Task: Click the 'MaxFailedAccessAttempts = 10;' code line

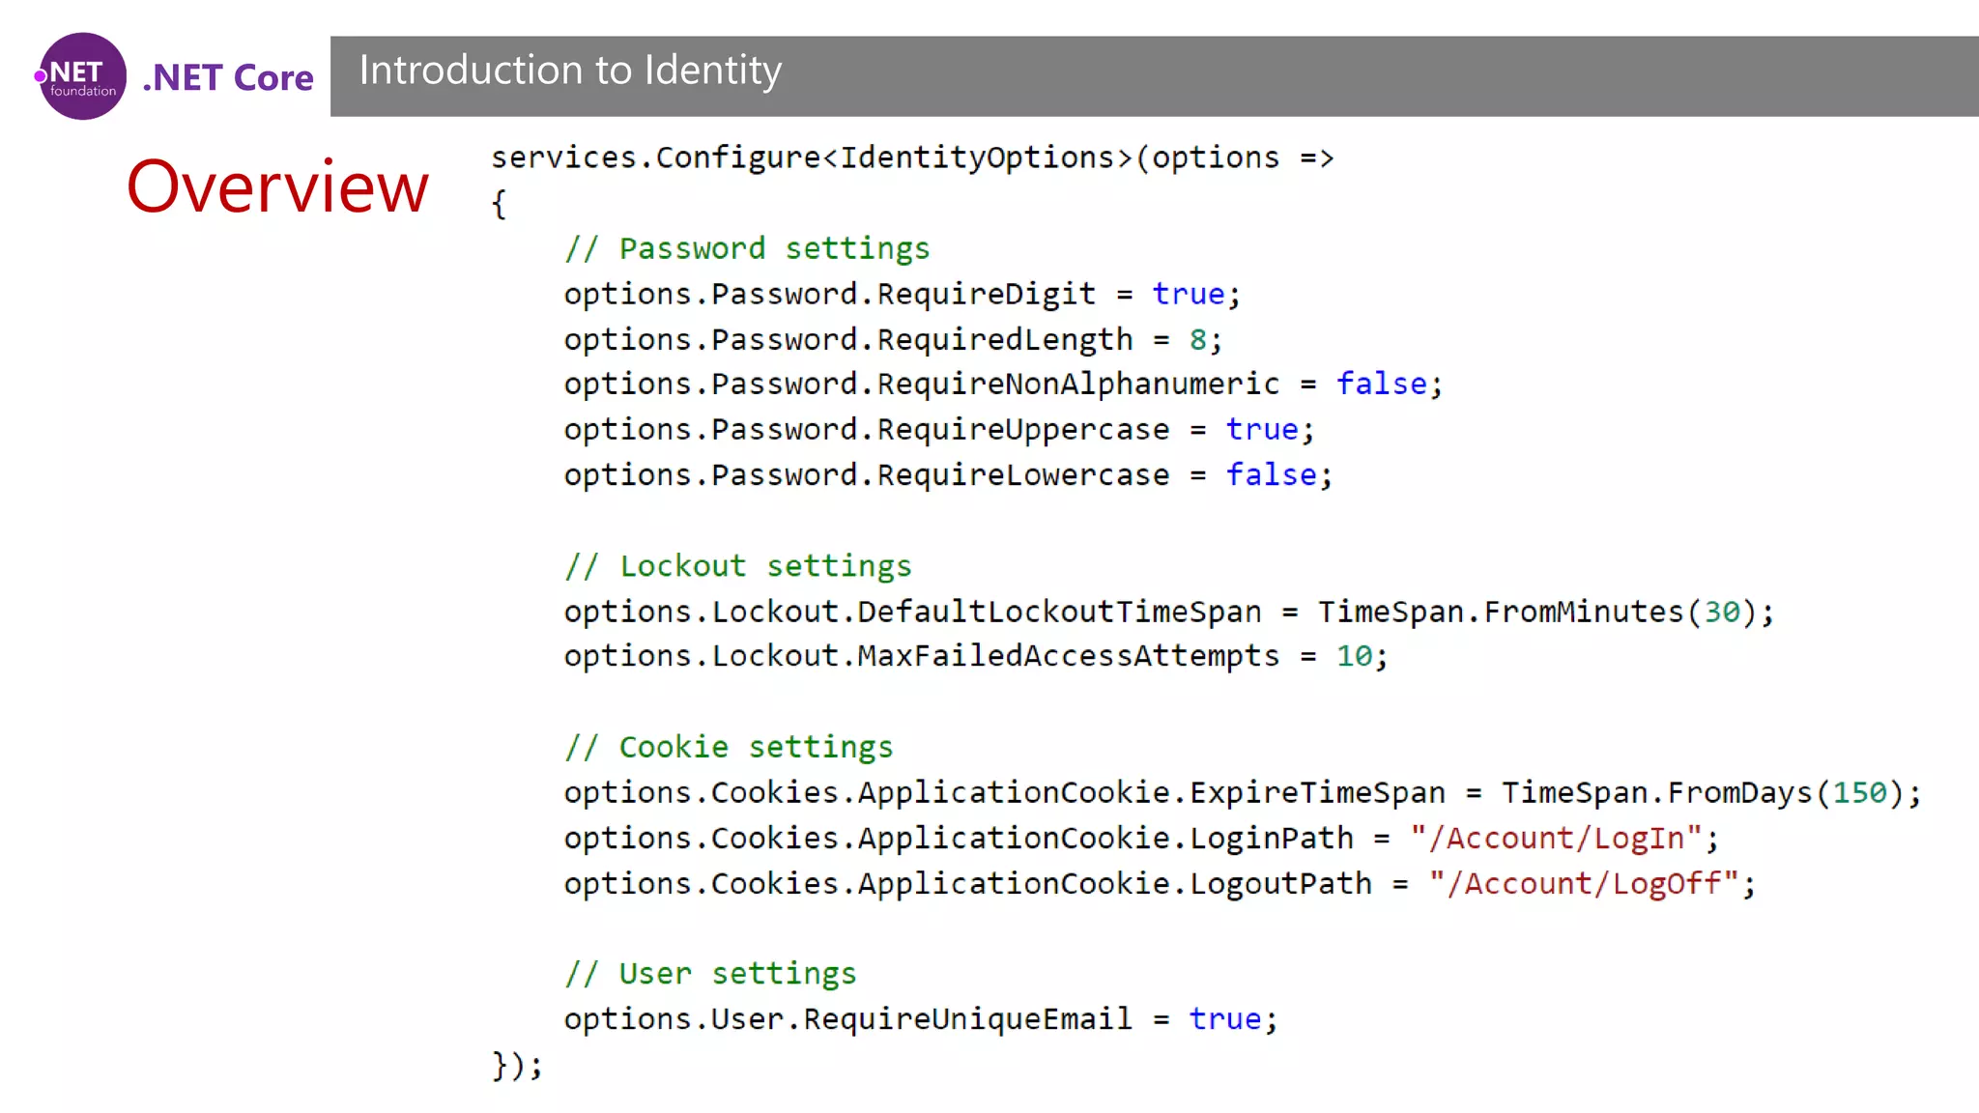Action: coord(976,656)
